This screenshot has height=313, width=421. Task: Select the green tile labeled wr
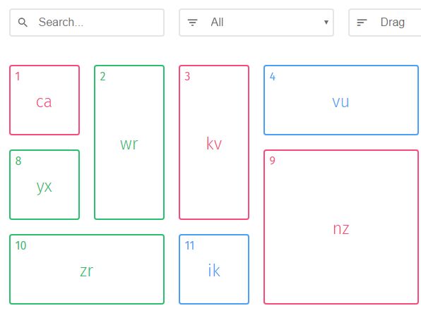click(x=129, y=142)
